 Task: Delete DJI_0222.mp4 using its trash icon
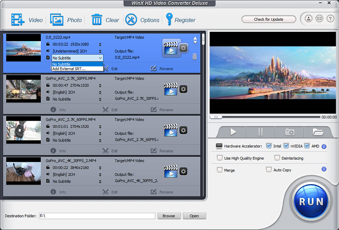[195, 57]
